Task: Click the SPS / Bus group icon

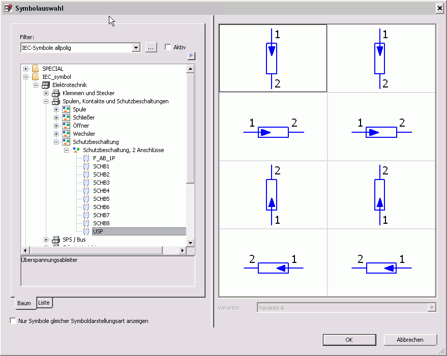Action: click(56, 240)
